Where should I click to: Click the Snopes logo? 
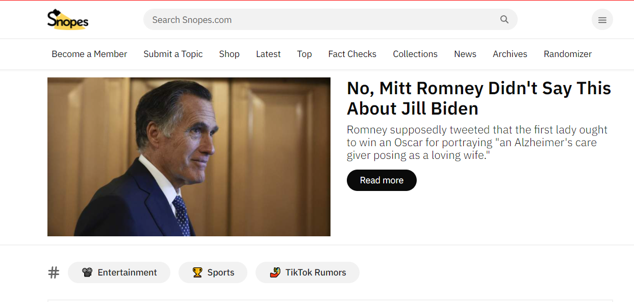pyautogui.click(x=67, y=19)
